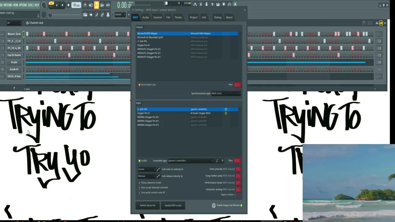395x222 pixels.
Task: Open the (none) pattern selector dropdown
Action: 120,14
